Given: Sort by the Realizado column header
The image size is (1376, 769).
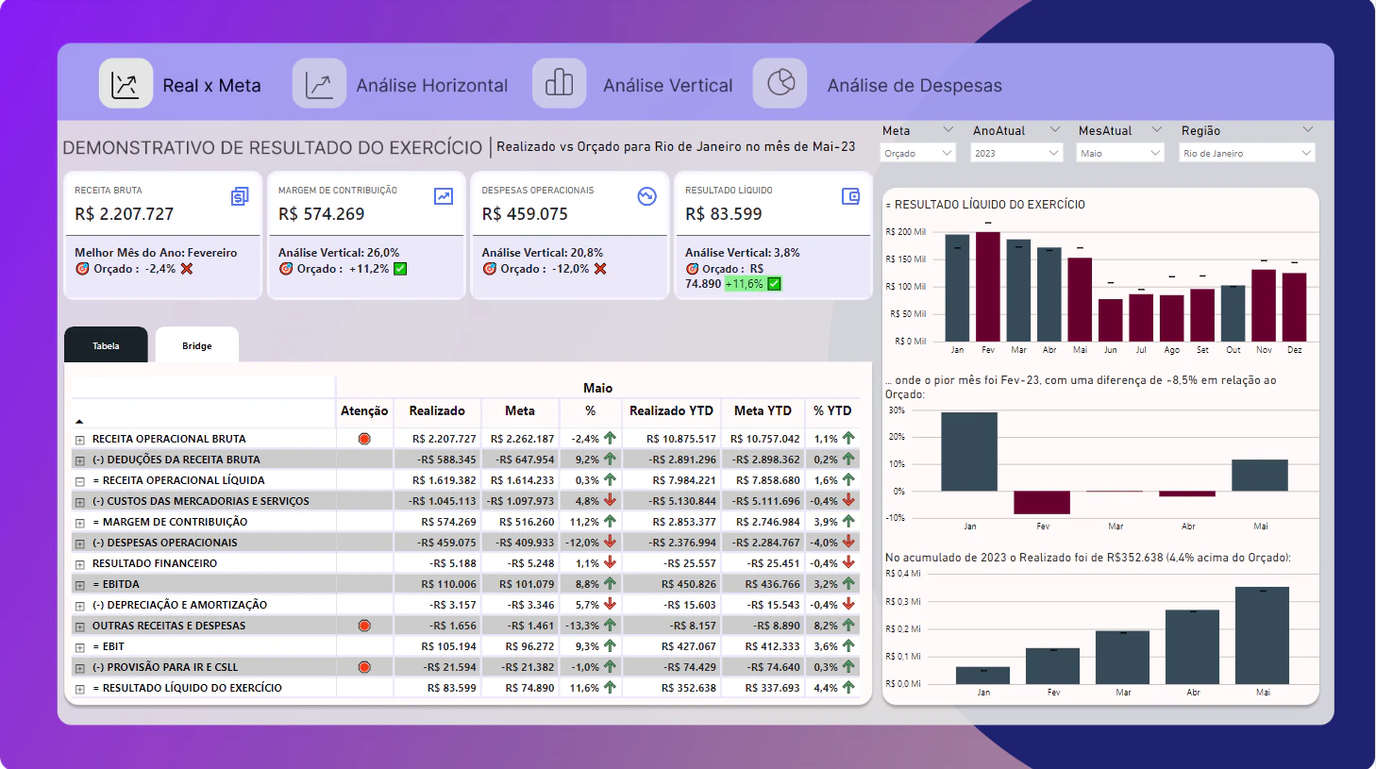Looking at the screenshot, I should point(437,410).
